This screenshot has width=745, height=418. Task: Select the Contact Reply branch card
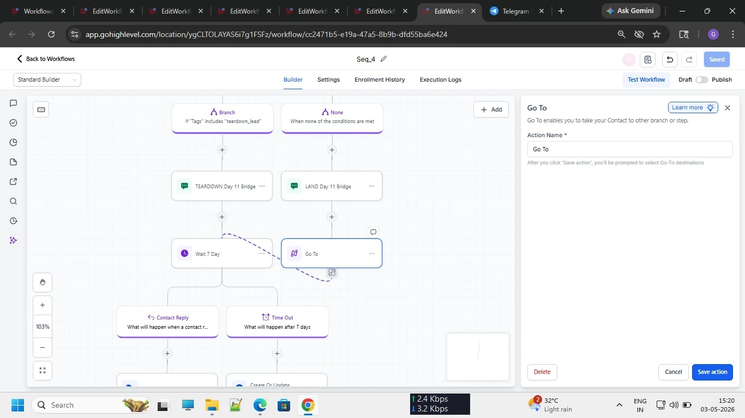pos(167,322)
